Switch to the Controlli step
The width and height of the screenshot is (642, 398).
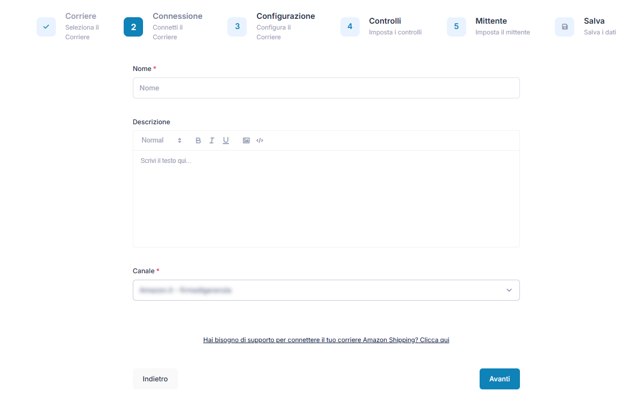click(x=385, y=22)
